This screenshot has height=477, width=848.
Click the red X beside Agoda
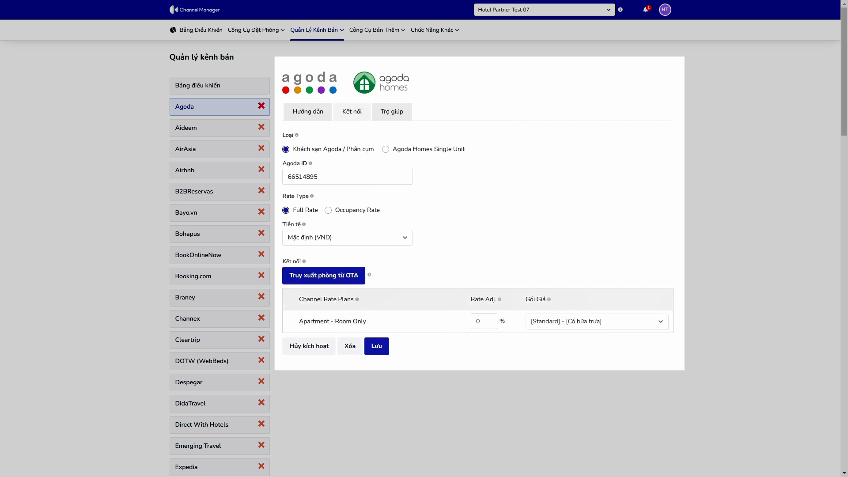(261, 106)
